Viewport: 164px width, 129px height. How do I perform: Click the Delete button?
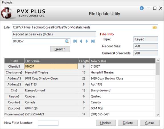[128, 123]
